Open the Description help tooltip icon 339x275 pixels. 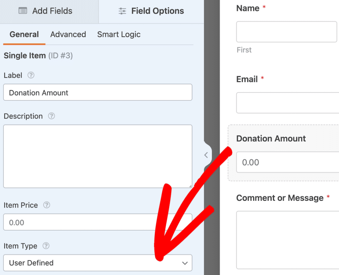(51, 116)
